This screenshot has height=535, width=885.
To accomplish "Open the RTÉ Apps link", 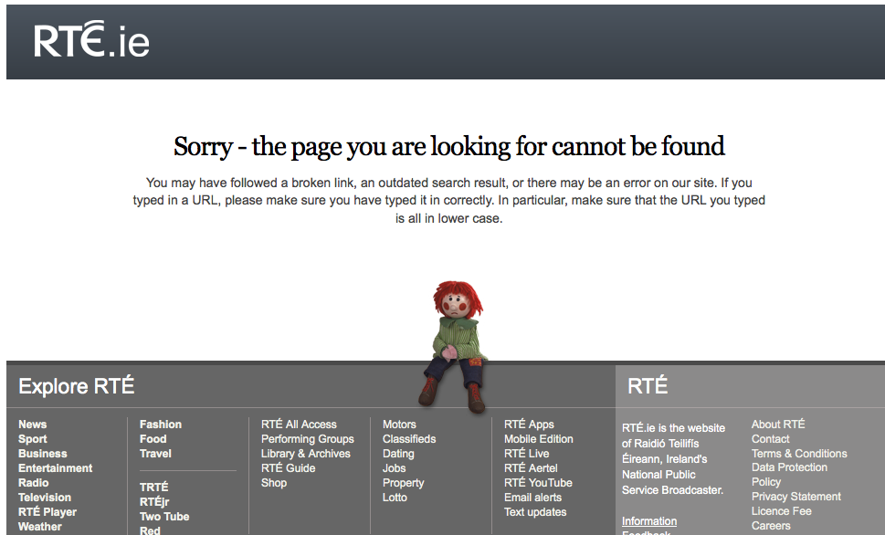I will point(529,425).
